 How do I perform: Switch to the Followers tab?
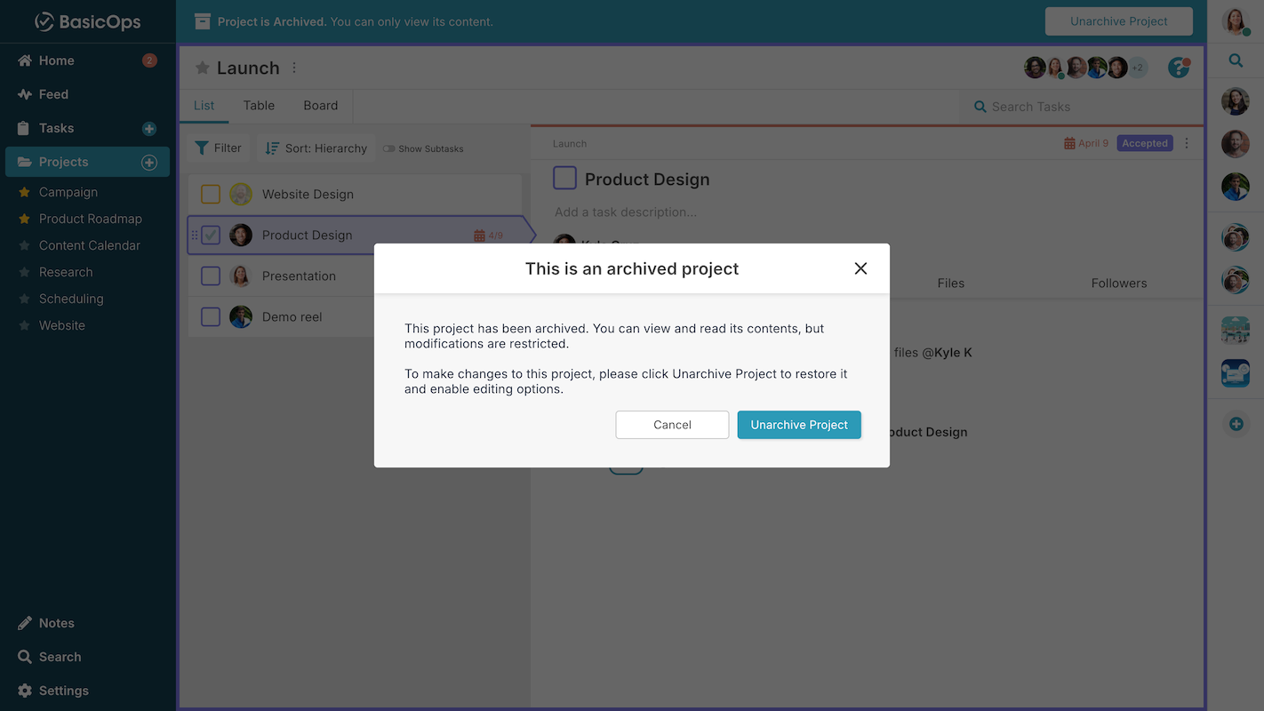(1119, 283)
